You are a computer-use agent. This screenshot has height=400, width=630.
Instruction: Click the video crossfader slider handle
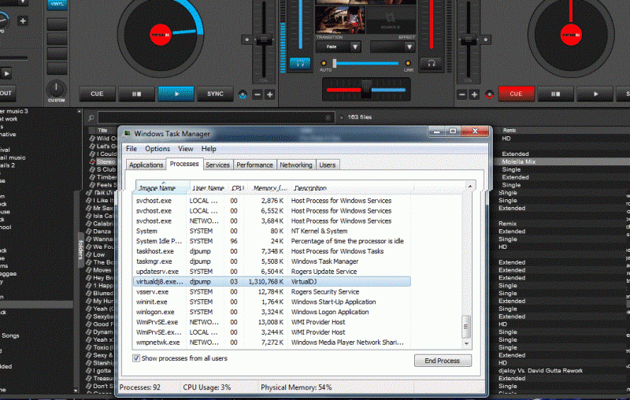[x=334, y=63]
